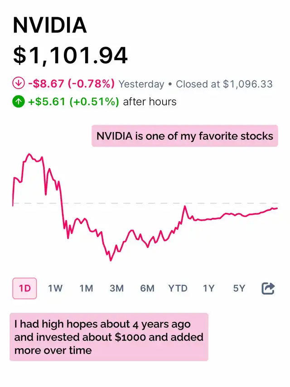290x387 pixels.
Task: Click the +$5.61 after hours change
Action: (x=73, y=101)
